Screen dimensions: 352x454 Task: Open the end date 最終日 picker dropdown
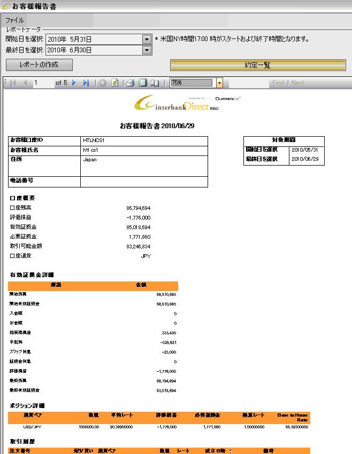click(147, 50)
